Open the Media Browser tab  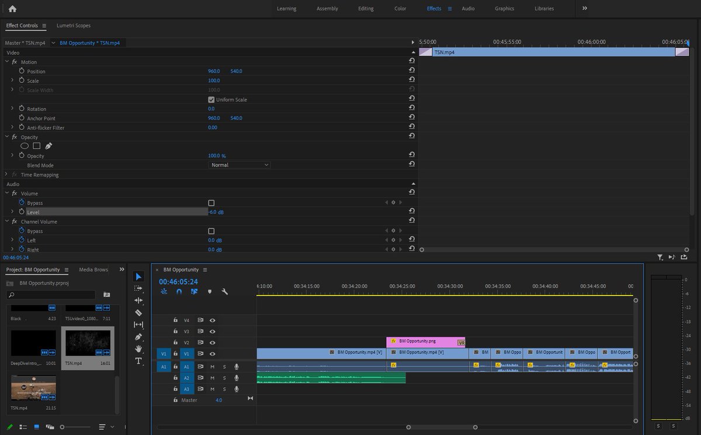93,270
